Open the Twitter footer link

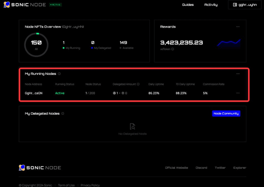[x=220, y=168]
